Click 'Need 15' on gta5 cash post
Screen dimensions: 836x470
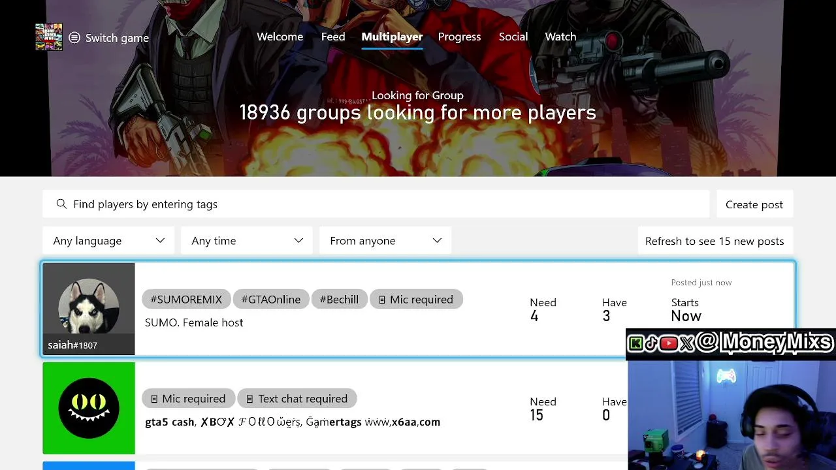(x=543, y=409)
